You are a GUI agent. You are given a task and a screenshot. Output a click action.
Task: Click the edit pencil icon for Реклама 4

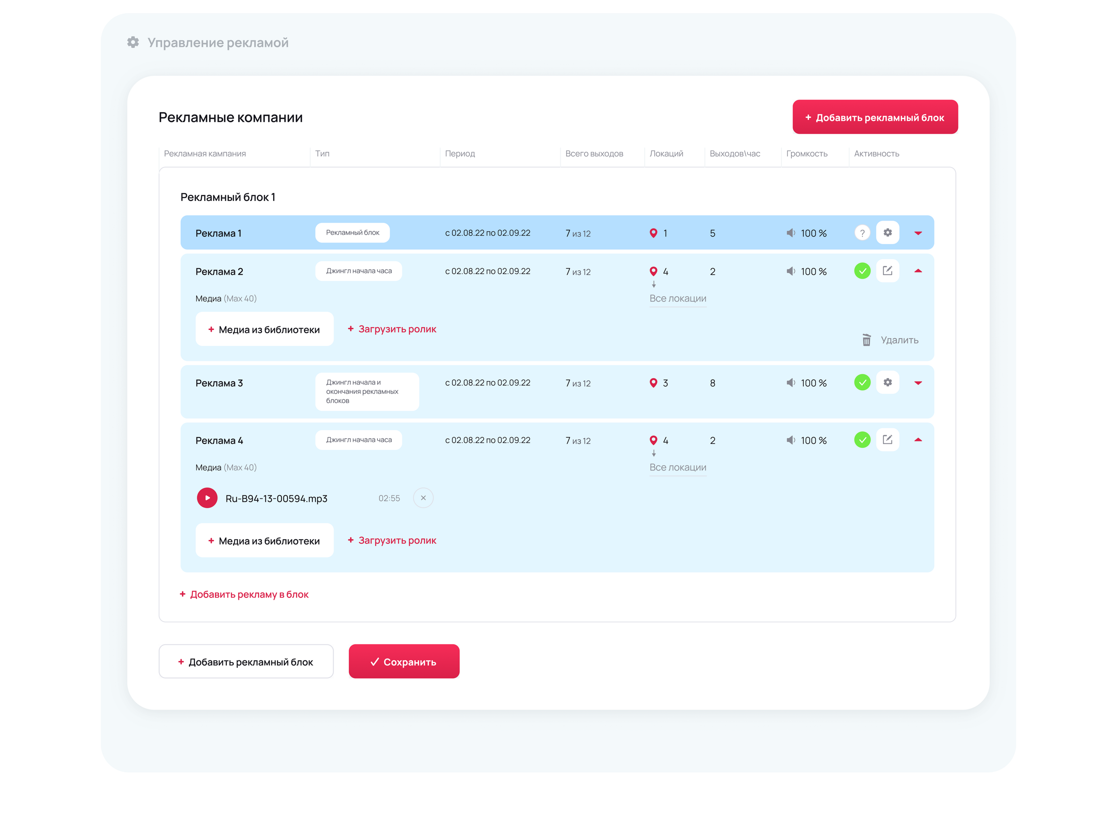click(887, 440)
